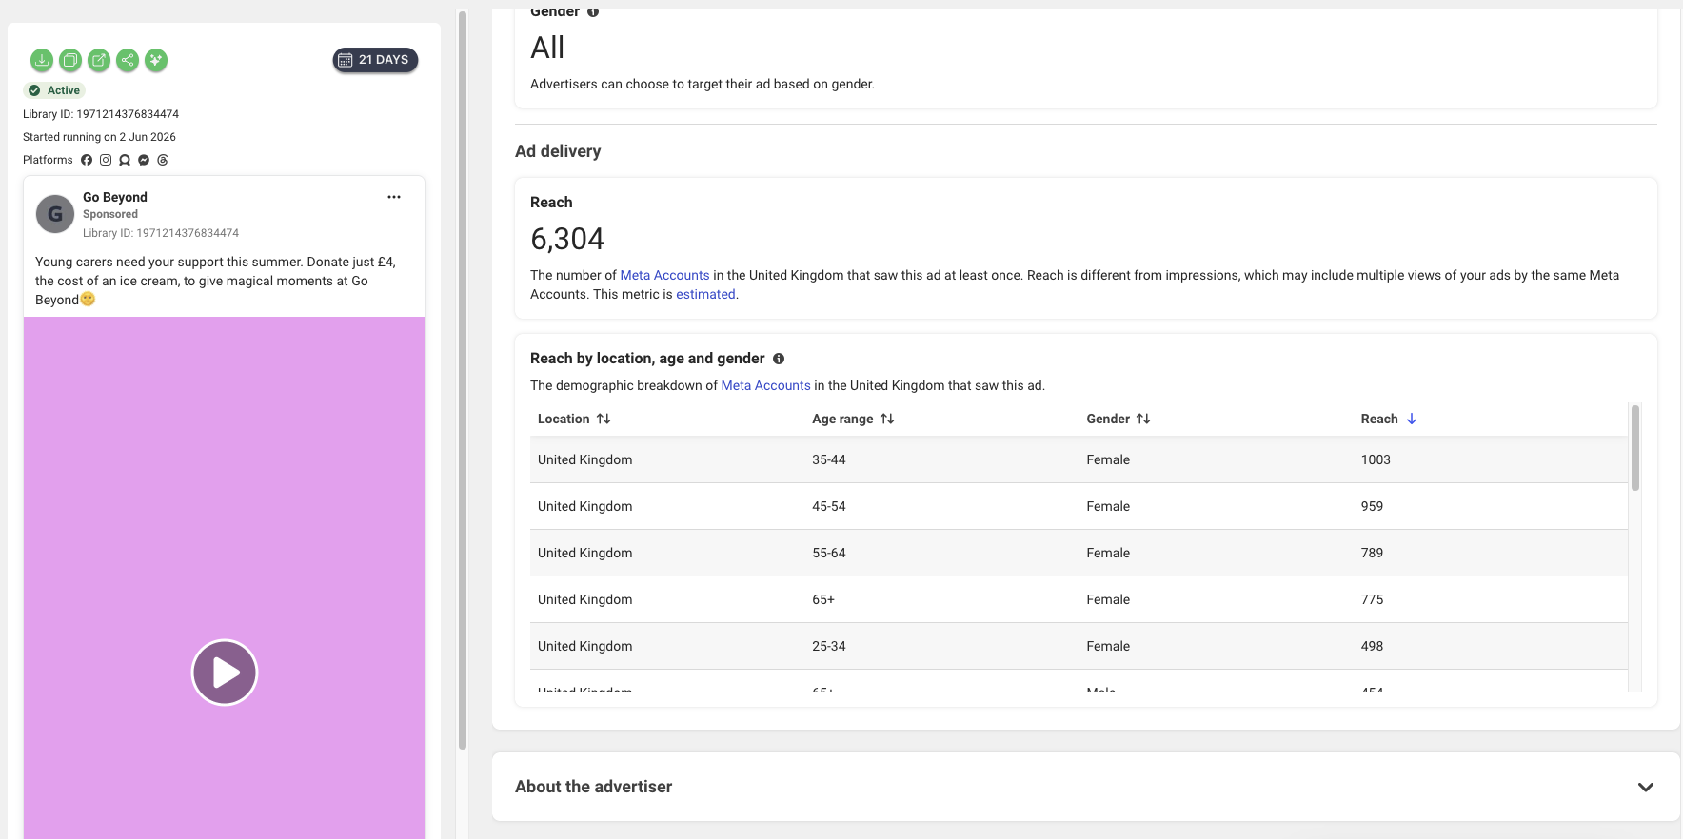1683x839 pixels.
Task: Click the 21 DAYS calendar badge
Action: 375,60
